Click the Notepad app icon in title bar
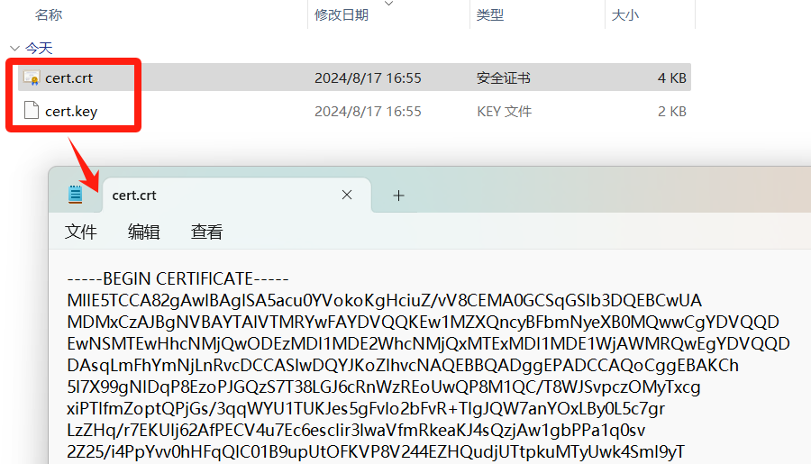Image resolution: width=811 pixels, height=464 pixels. 76,195
